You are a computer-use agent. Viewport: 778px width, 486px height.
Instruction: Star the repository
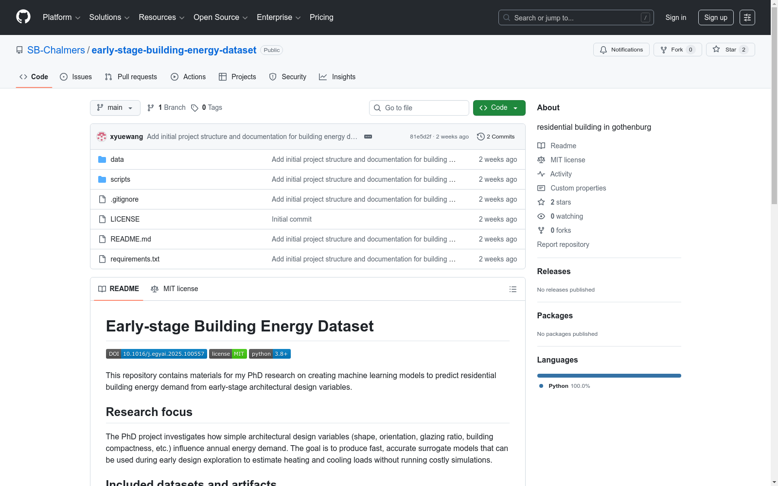point(730,50)
